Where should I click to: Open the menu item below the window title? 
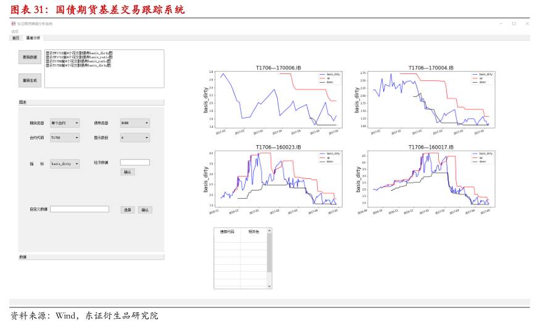15,31
